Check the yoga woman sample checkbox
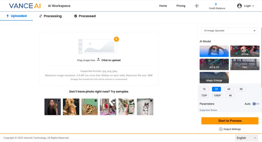Image resolution: width=262 pixels, height=142 pixels. [114, 101]
